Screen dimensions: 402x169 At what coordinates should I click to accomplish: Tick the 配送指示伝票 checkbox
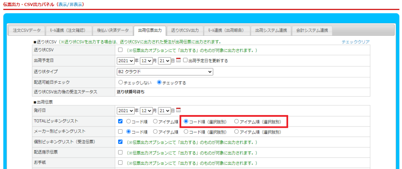tap(121, 152)
